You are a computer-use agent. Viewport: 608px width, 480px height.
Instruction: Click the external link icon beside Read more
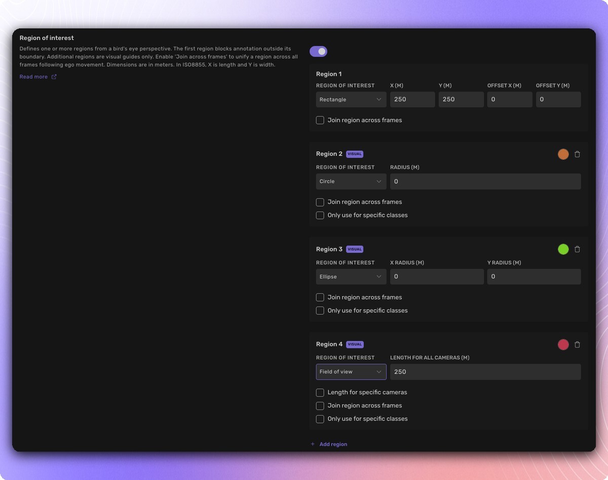(54, 77)
